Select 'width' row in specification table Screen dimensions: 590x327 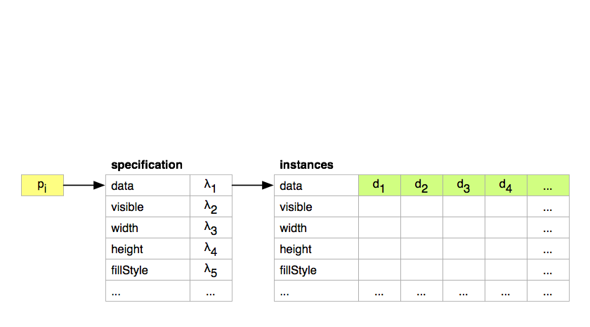pos(169,228)
